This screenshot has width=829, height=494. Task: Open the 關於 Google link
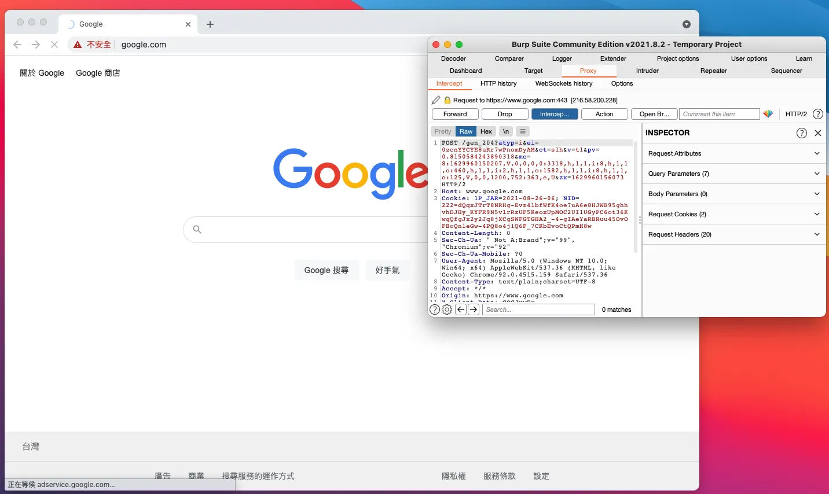click(x=42, y=73)
